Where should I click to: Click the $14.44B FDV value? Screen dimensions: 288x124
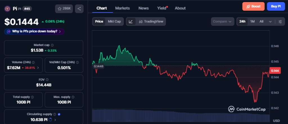tap(44, 85)
